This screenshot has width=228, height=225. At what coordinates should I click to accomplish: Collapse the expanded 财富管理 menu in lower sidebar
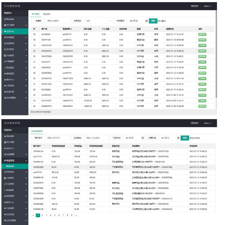[26, 161]
